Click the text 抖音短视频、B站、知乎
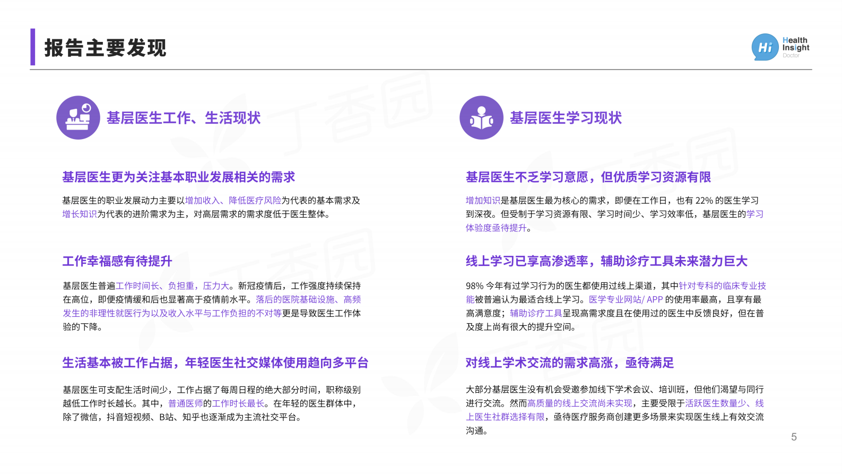The width and height of the screenshot is (842, 474). tap(153, 418)
